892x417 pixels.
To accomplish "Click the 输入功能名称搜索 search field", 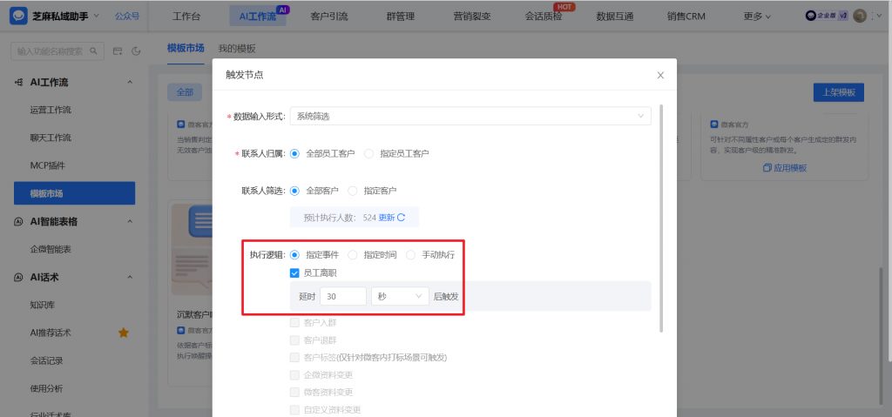I will [57, 51].
